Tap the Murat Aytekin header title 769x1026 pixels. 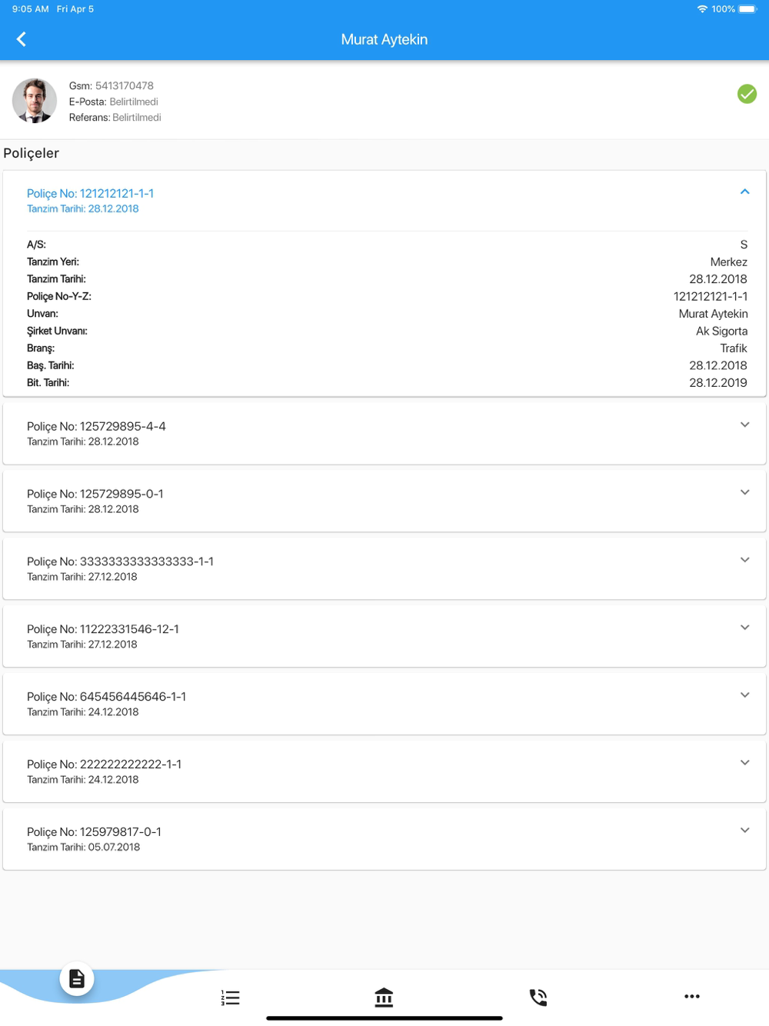pyautogui.click(x=384, y=39)
